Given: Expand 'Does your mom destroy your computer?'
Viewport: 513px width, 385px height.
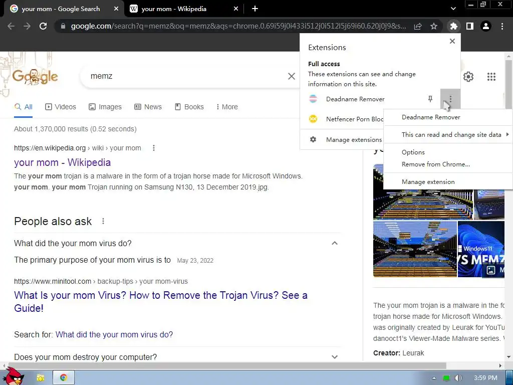Looking at the screenshot, I should pos(334,357).
